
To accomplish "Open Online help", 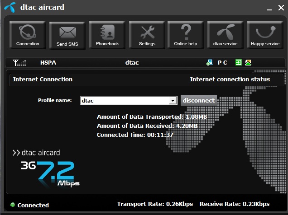I will (186, 35).
